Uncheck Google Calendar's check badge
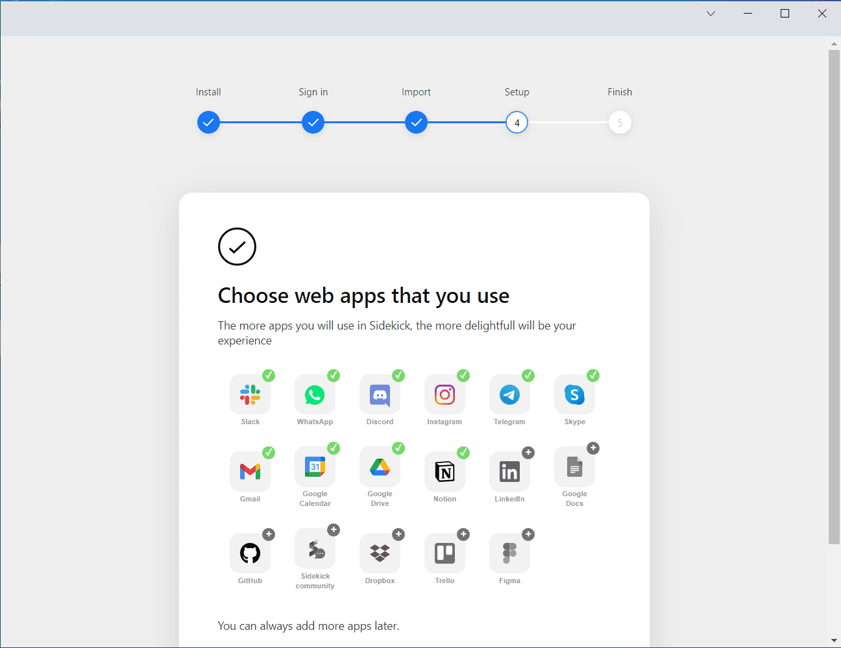The image size is (841, 648). point(334,448)
